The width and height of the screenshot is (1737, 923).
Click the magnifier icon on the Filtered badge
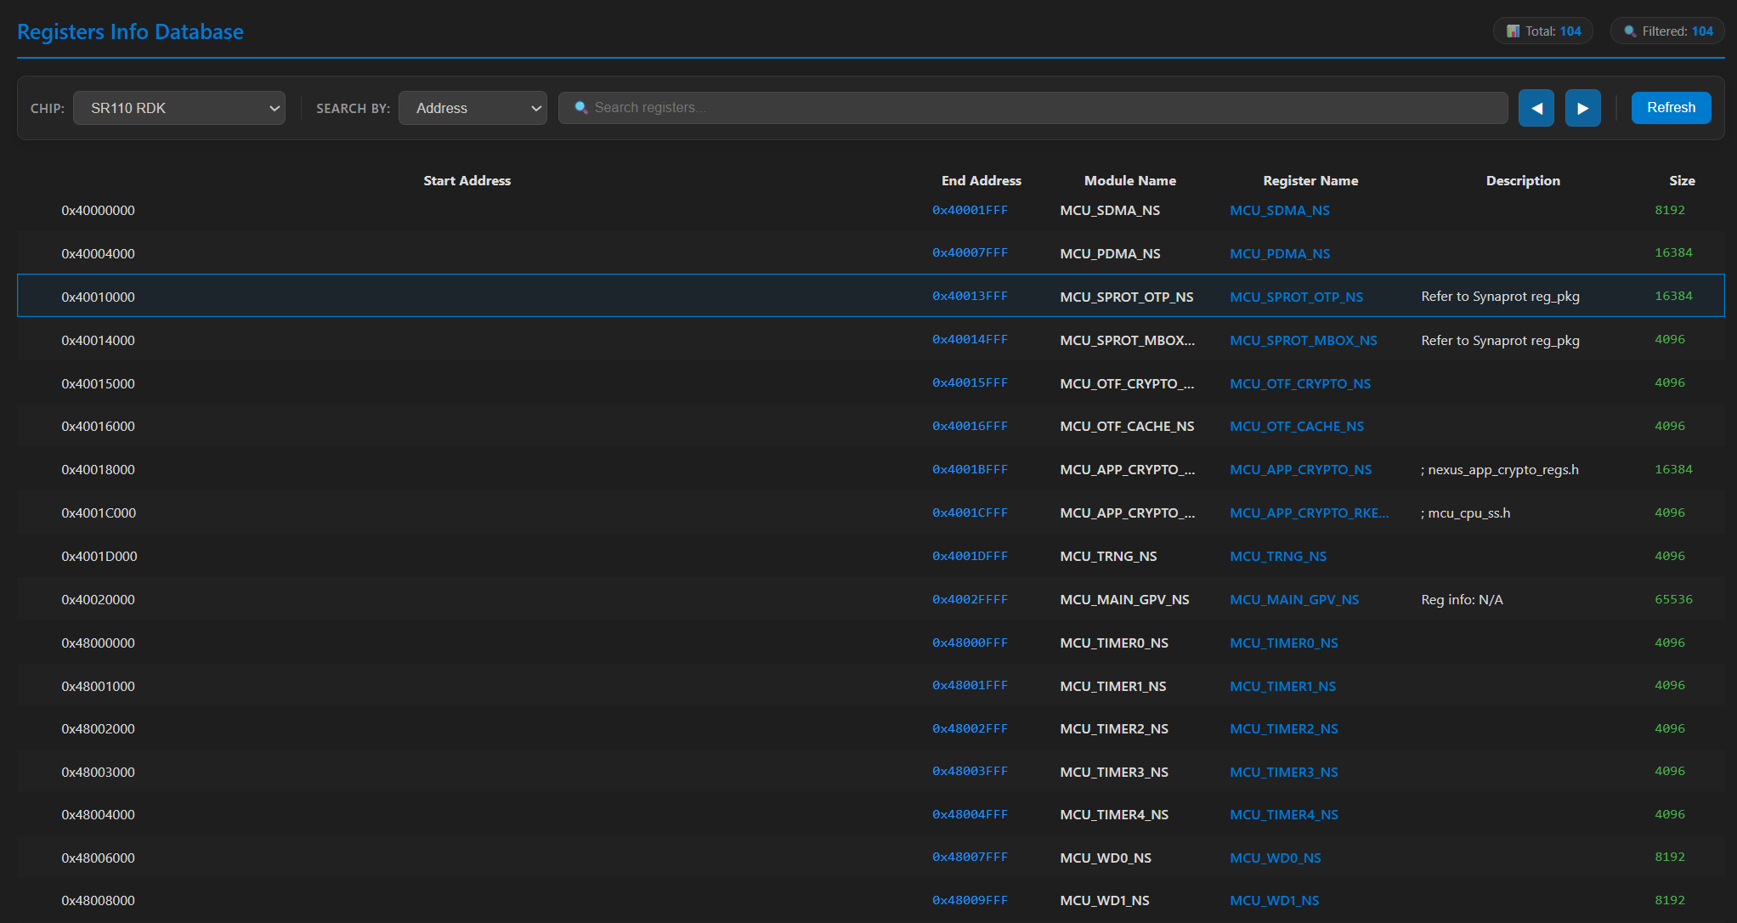[1630, 31]
